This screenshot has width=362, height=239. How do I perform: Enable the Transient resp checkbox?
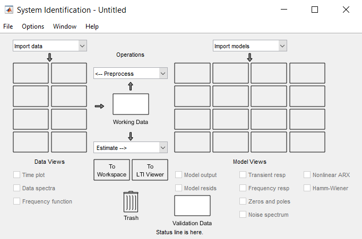(243, 175)
